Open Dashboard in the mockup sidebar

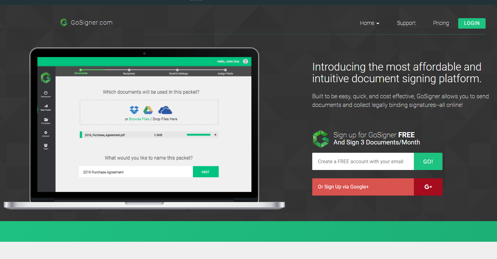tap(46, 94)
